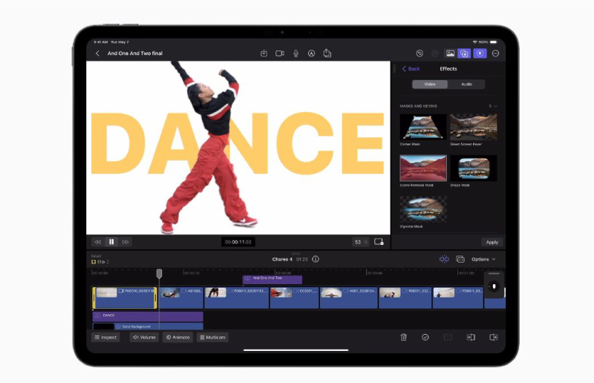Select the Video effects tab
Viewport: 594px width, 383px height.
click(431, 84)
